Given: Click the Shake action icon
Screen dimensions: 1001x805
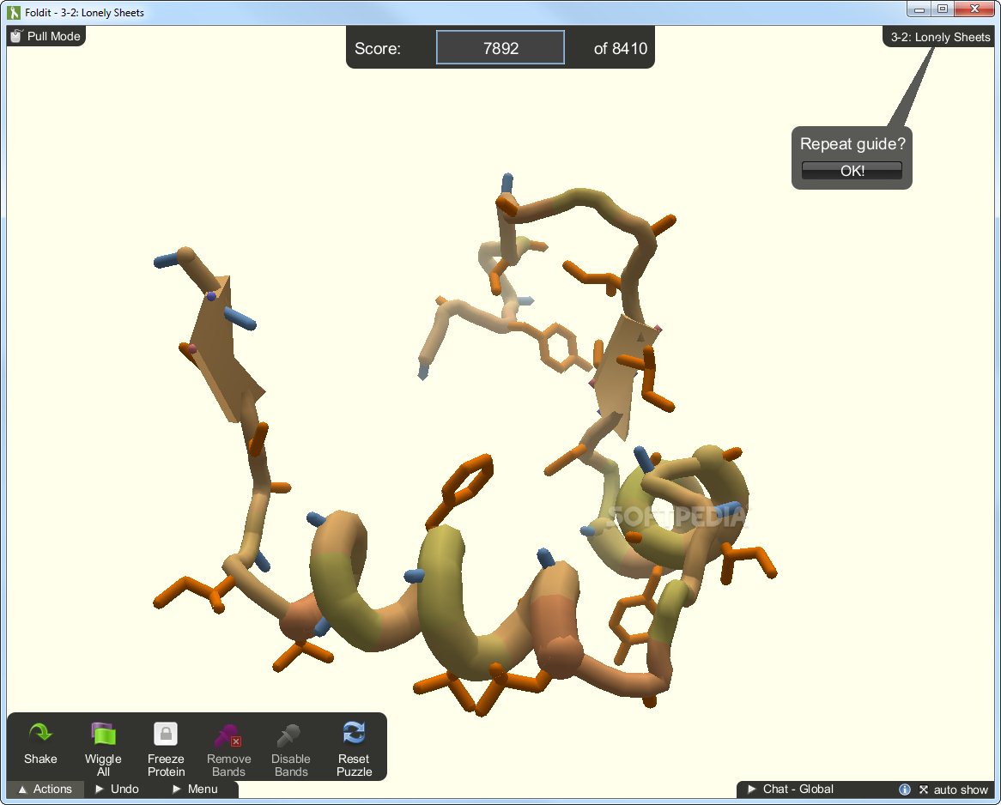Looking at the screenshot, I should 40,734.
